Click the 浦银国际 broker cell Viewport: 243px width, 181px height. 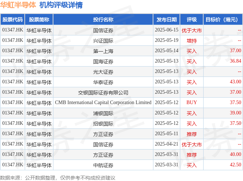tap(103, 113)
